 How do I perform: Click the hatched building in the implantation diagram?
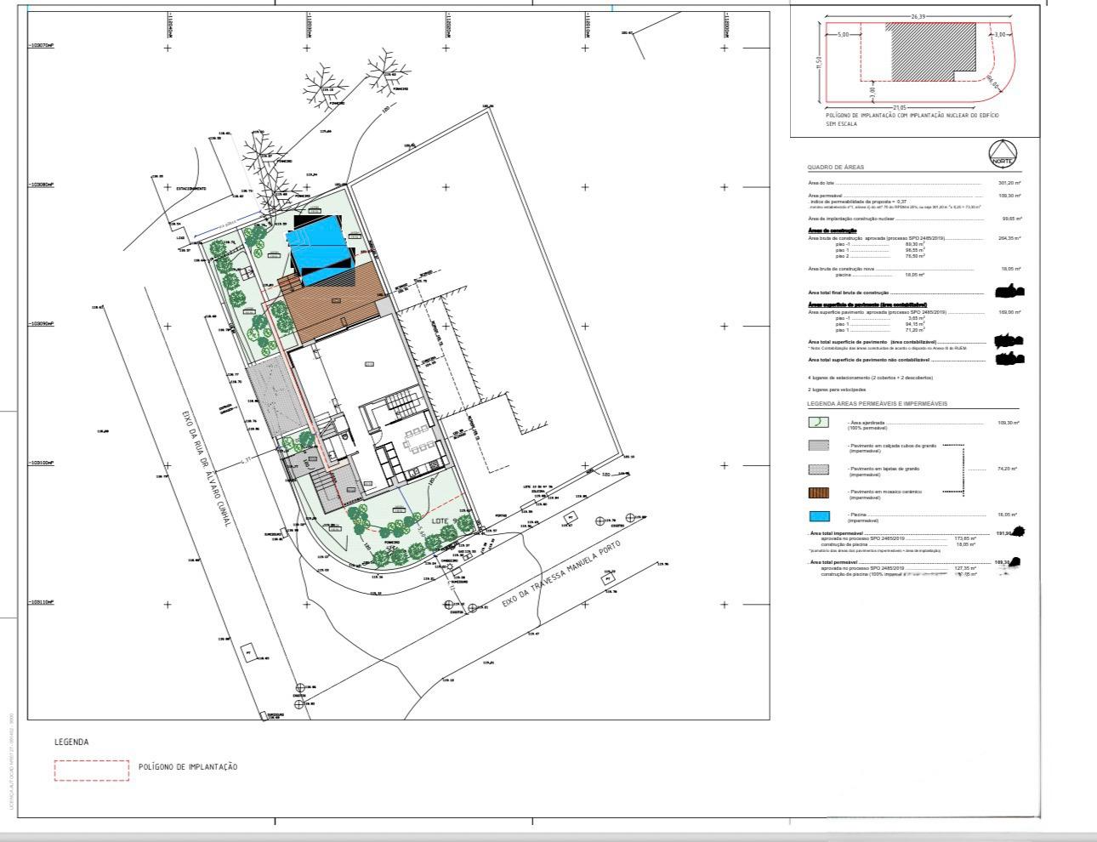pyautogui.click(x=932, y=51)
